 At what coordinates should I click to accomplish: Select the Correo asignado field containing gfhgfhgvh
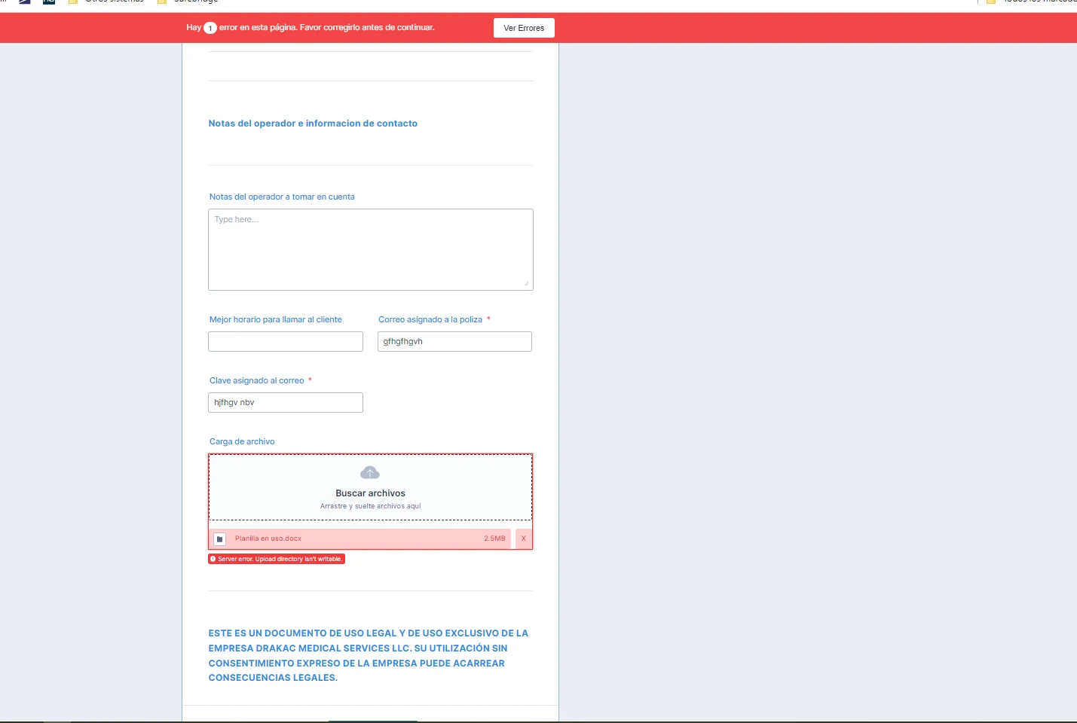454,341
